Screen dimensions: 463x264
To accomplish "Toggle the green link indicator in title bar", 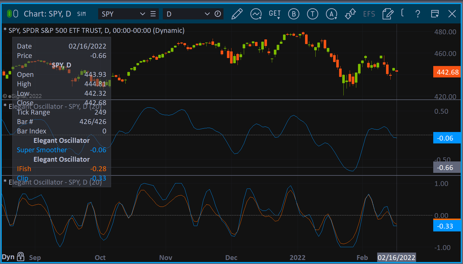I will [x=9, y=14].
